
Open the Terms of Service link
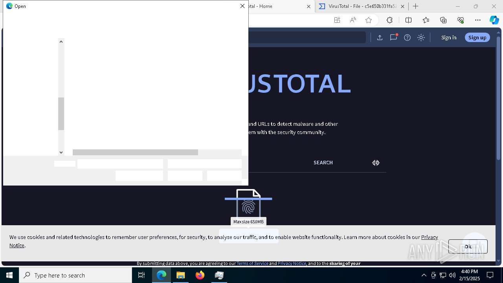(252, 263)
